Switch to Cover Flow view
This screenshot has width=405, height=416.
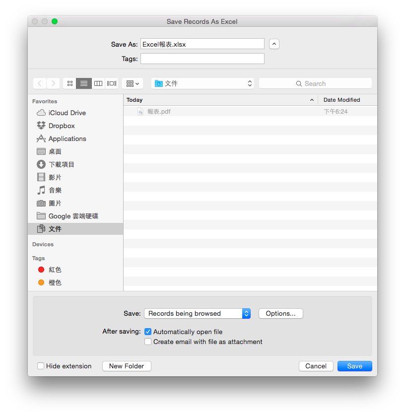(x=112, y=83)
